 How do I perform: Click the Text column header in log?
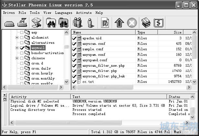(x=119, y=97)
